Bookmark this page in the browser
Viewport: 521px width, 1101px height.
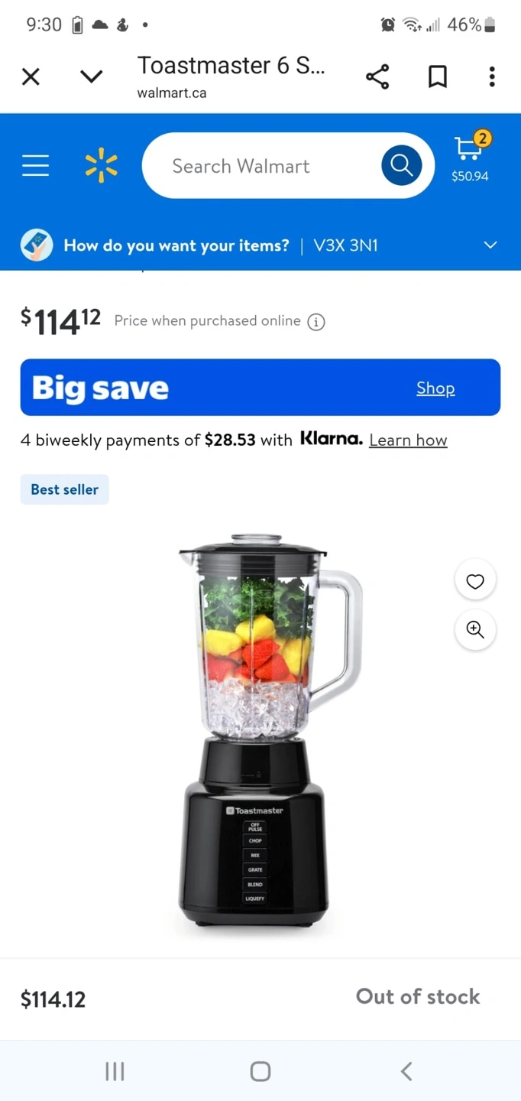tap(437, 76)
